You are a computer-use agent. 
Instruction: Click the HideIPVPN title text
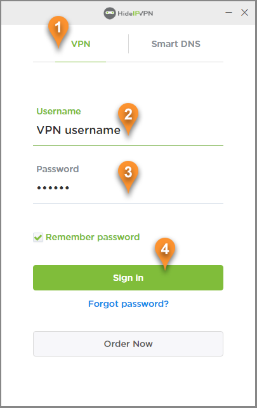(x=135, y=13)
